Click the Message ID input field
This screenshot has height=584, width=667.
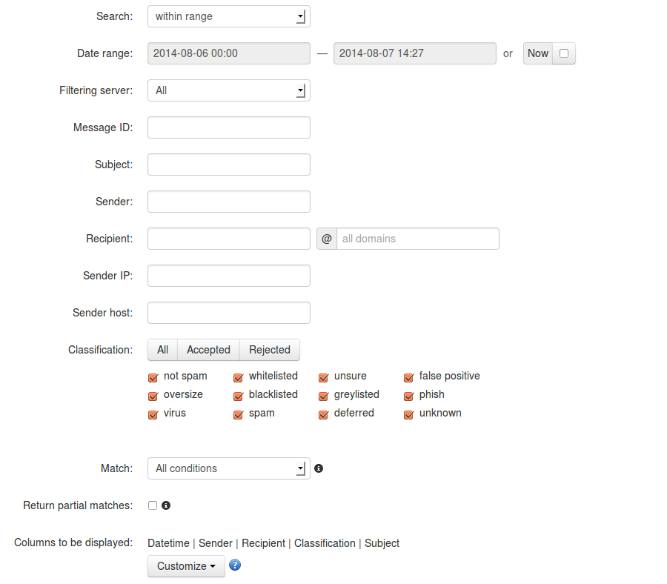point(228,127)
